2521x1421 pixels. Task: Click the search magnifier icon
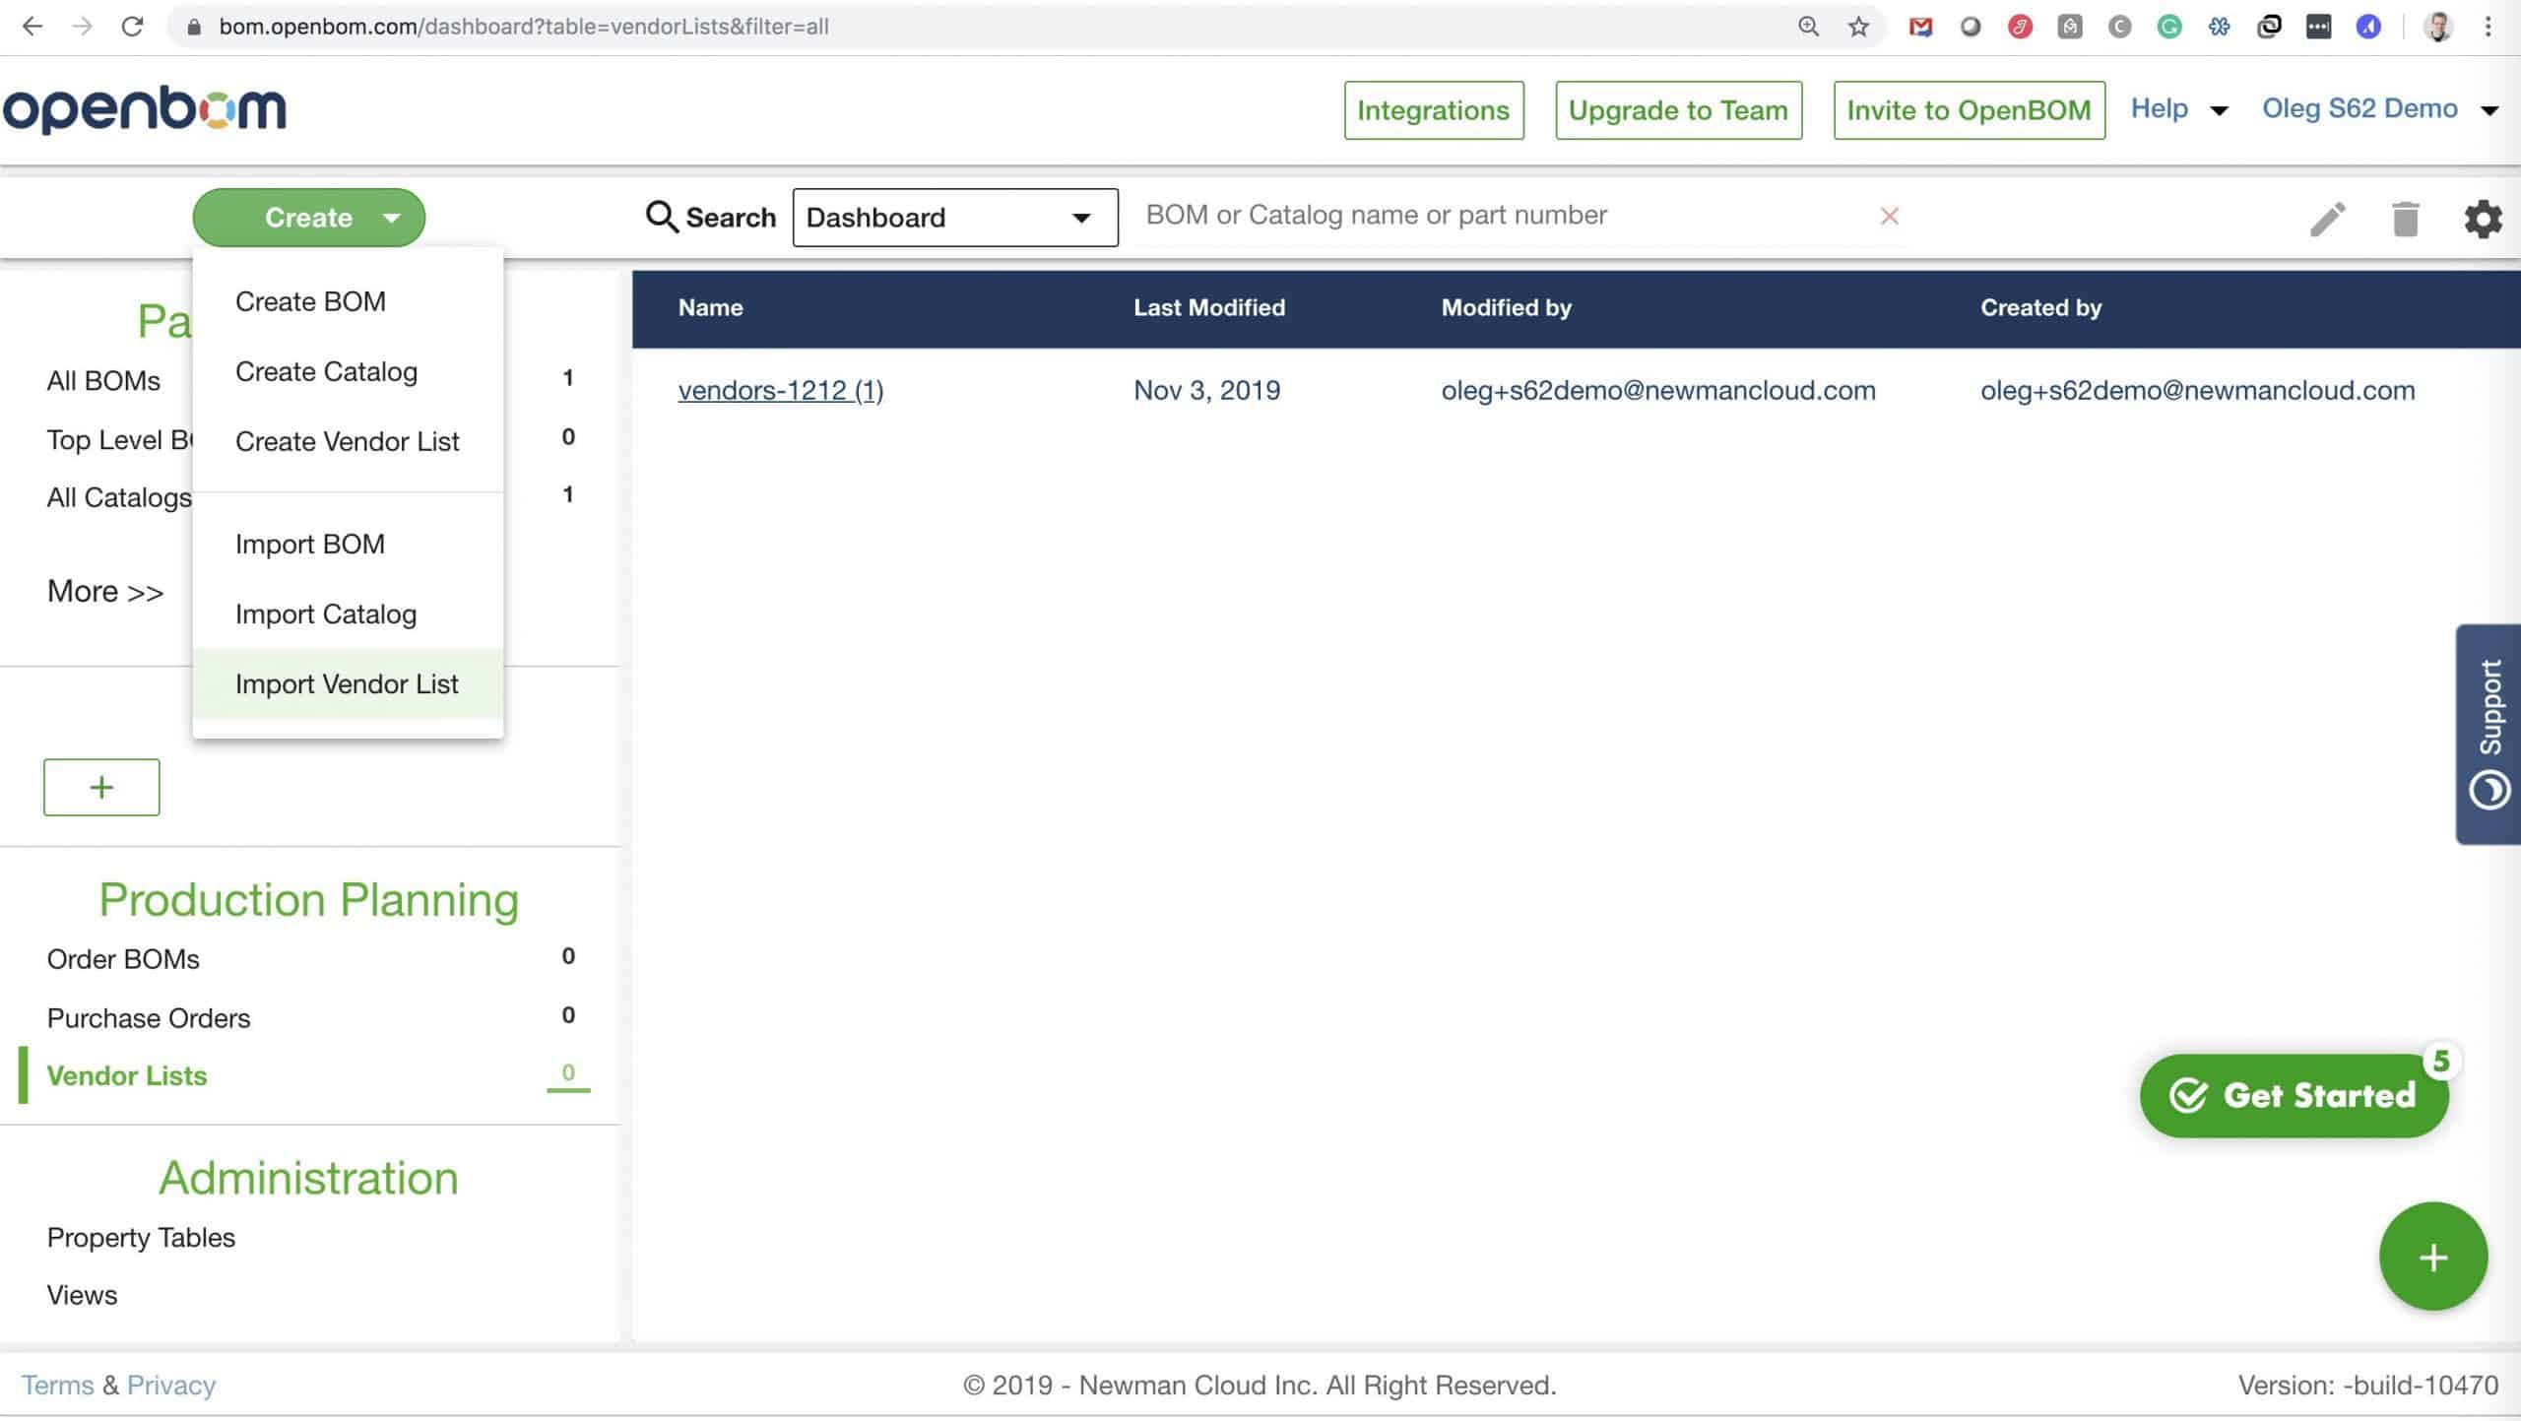click(x=662, y=217)
